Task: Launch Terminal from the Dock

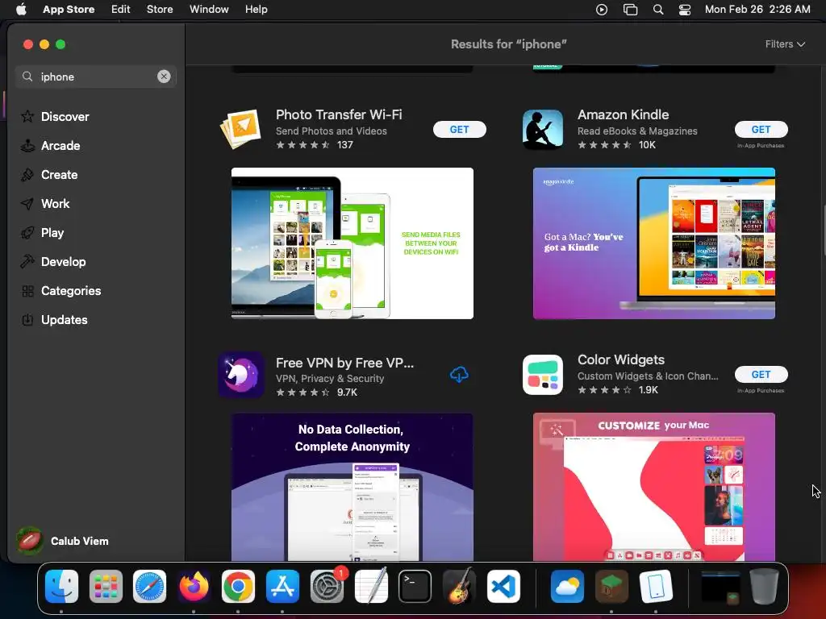Action: tap(415, 586)
